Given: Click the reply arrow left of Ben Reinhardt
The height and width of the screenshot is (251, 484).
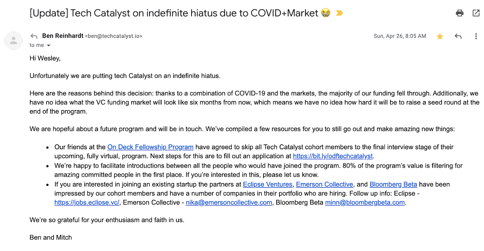Looking at the screenshot, I should click(34, 36).
